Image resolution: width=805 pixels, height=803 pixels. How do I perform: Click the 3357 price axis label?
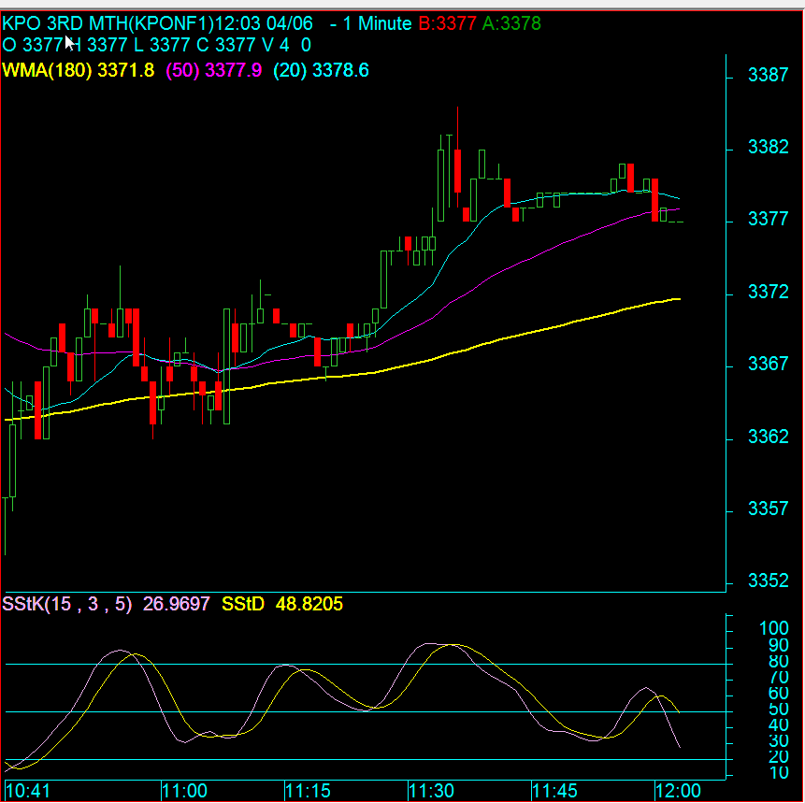pos(768,509)
